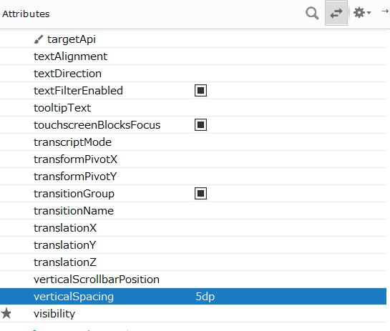Image resolution: width=390 pixels, height=331 pixels.
Task: Select the textDirection attribute row
Action: [193, 74]
